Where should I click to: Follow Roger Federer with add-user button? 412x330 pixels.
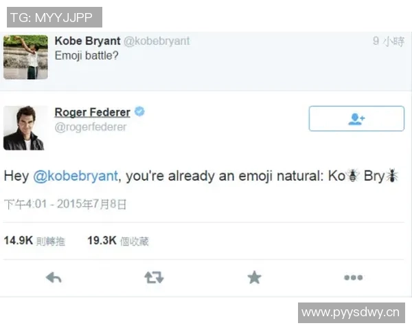[356, 118]
